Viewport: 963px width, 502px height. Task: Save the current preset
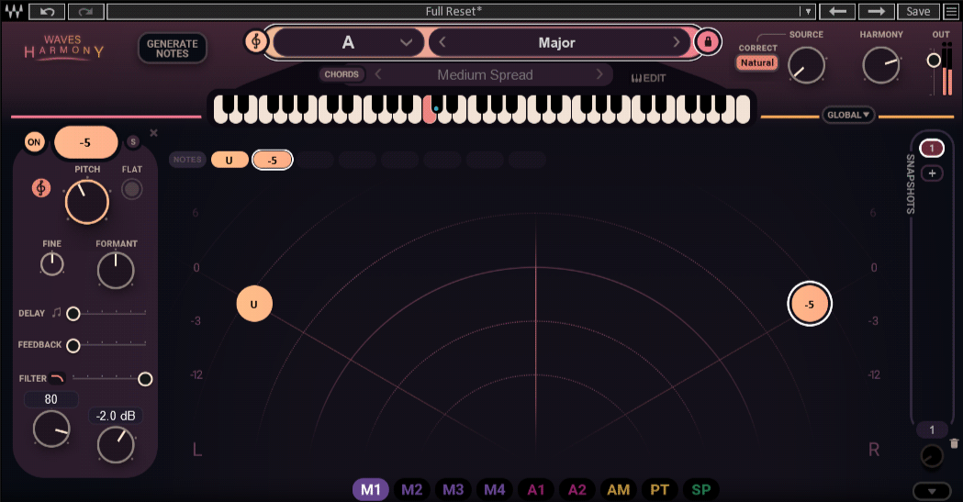[918, 11]
